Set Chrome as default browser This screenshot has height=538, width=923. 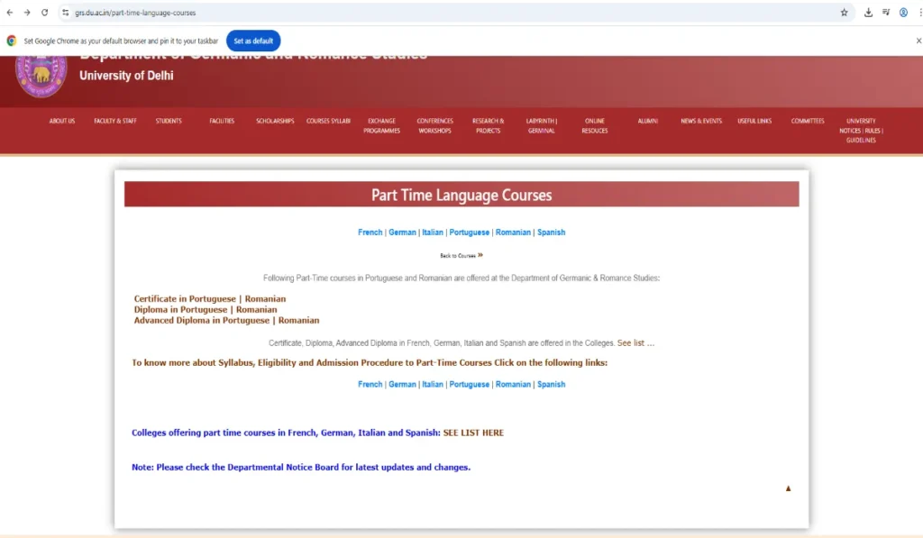click(252, 41)
